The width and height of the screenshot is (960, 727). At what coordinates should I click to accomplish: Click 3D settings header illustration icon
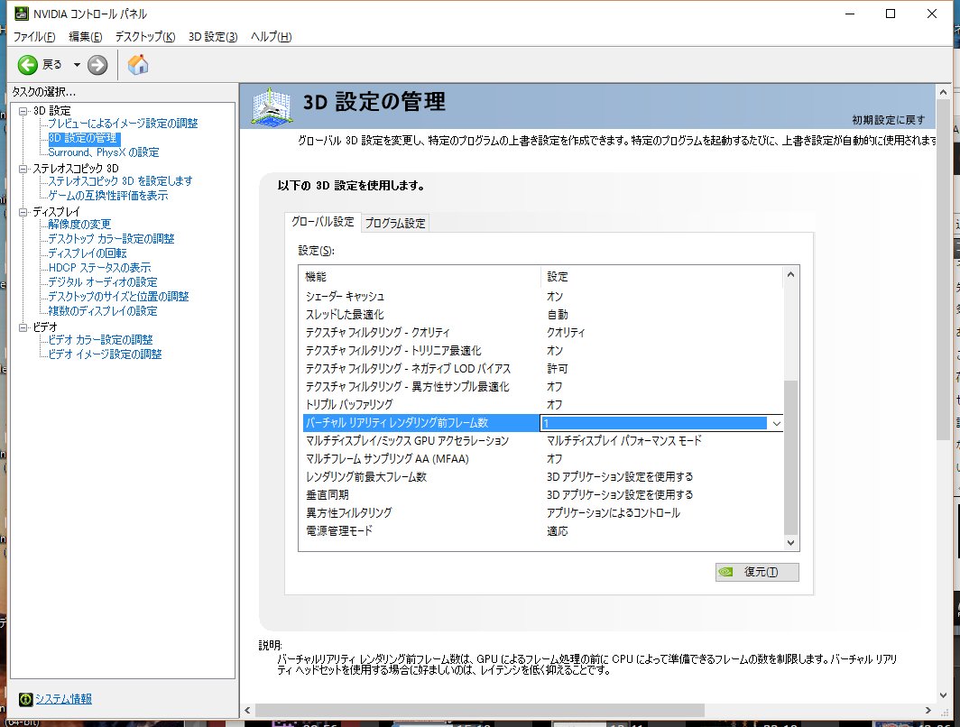pos(272,106)
